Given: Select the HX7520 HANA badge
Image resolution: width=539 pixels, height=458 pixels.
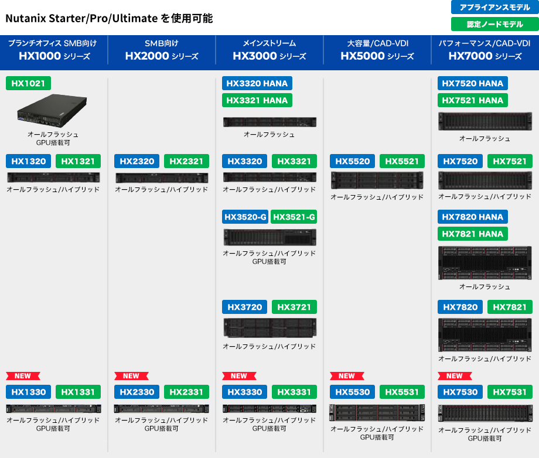Looking at the screenshot, I should point(473,83).
